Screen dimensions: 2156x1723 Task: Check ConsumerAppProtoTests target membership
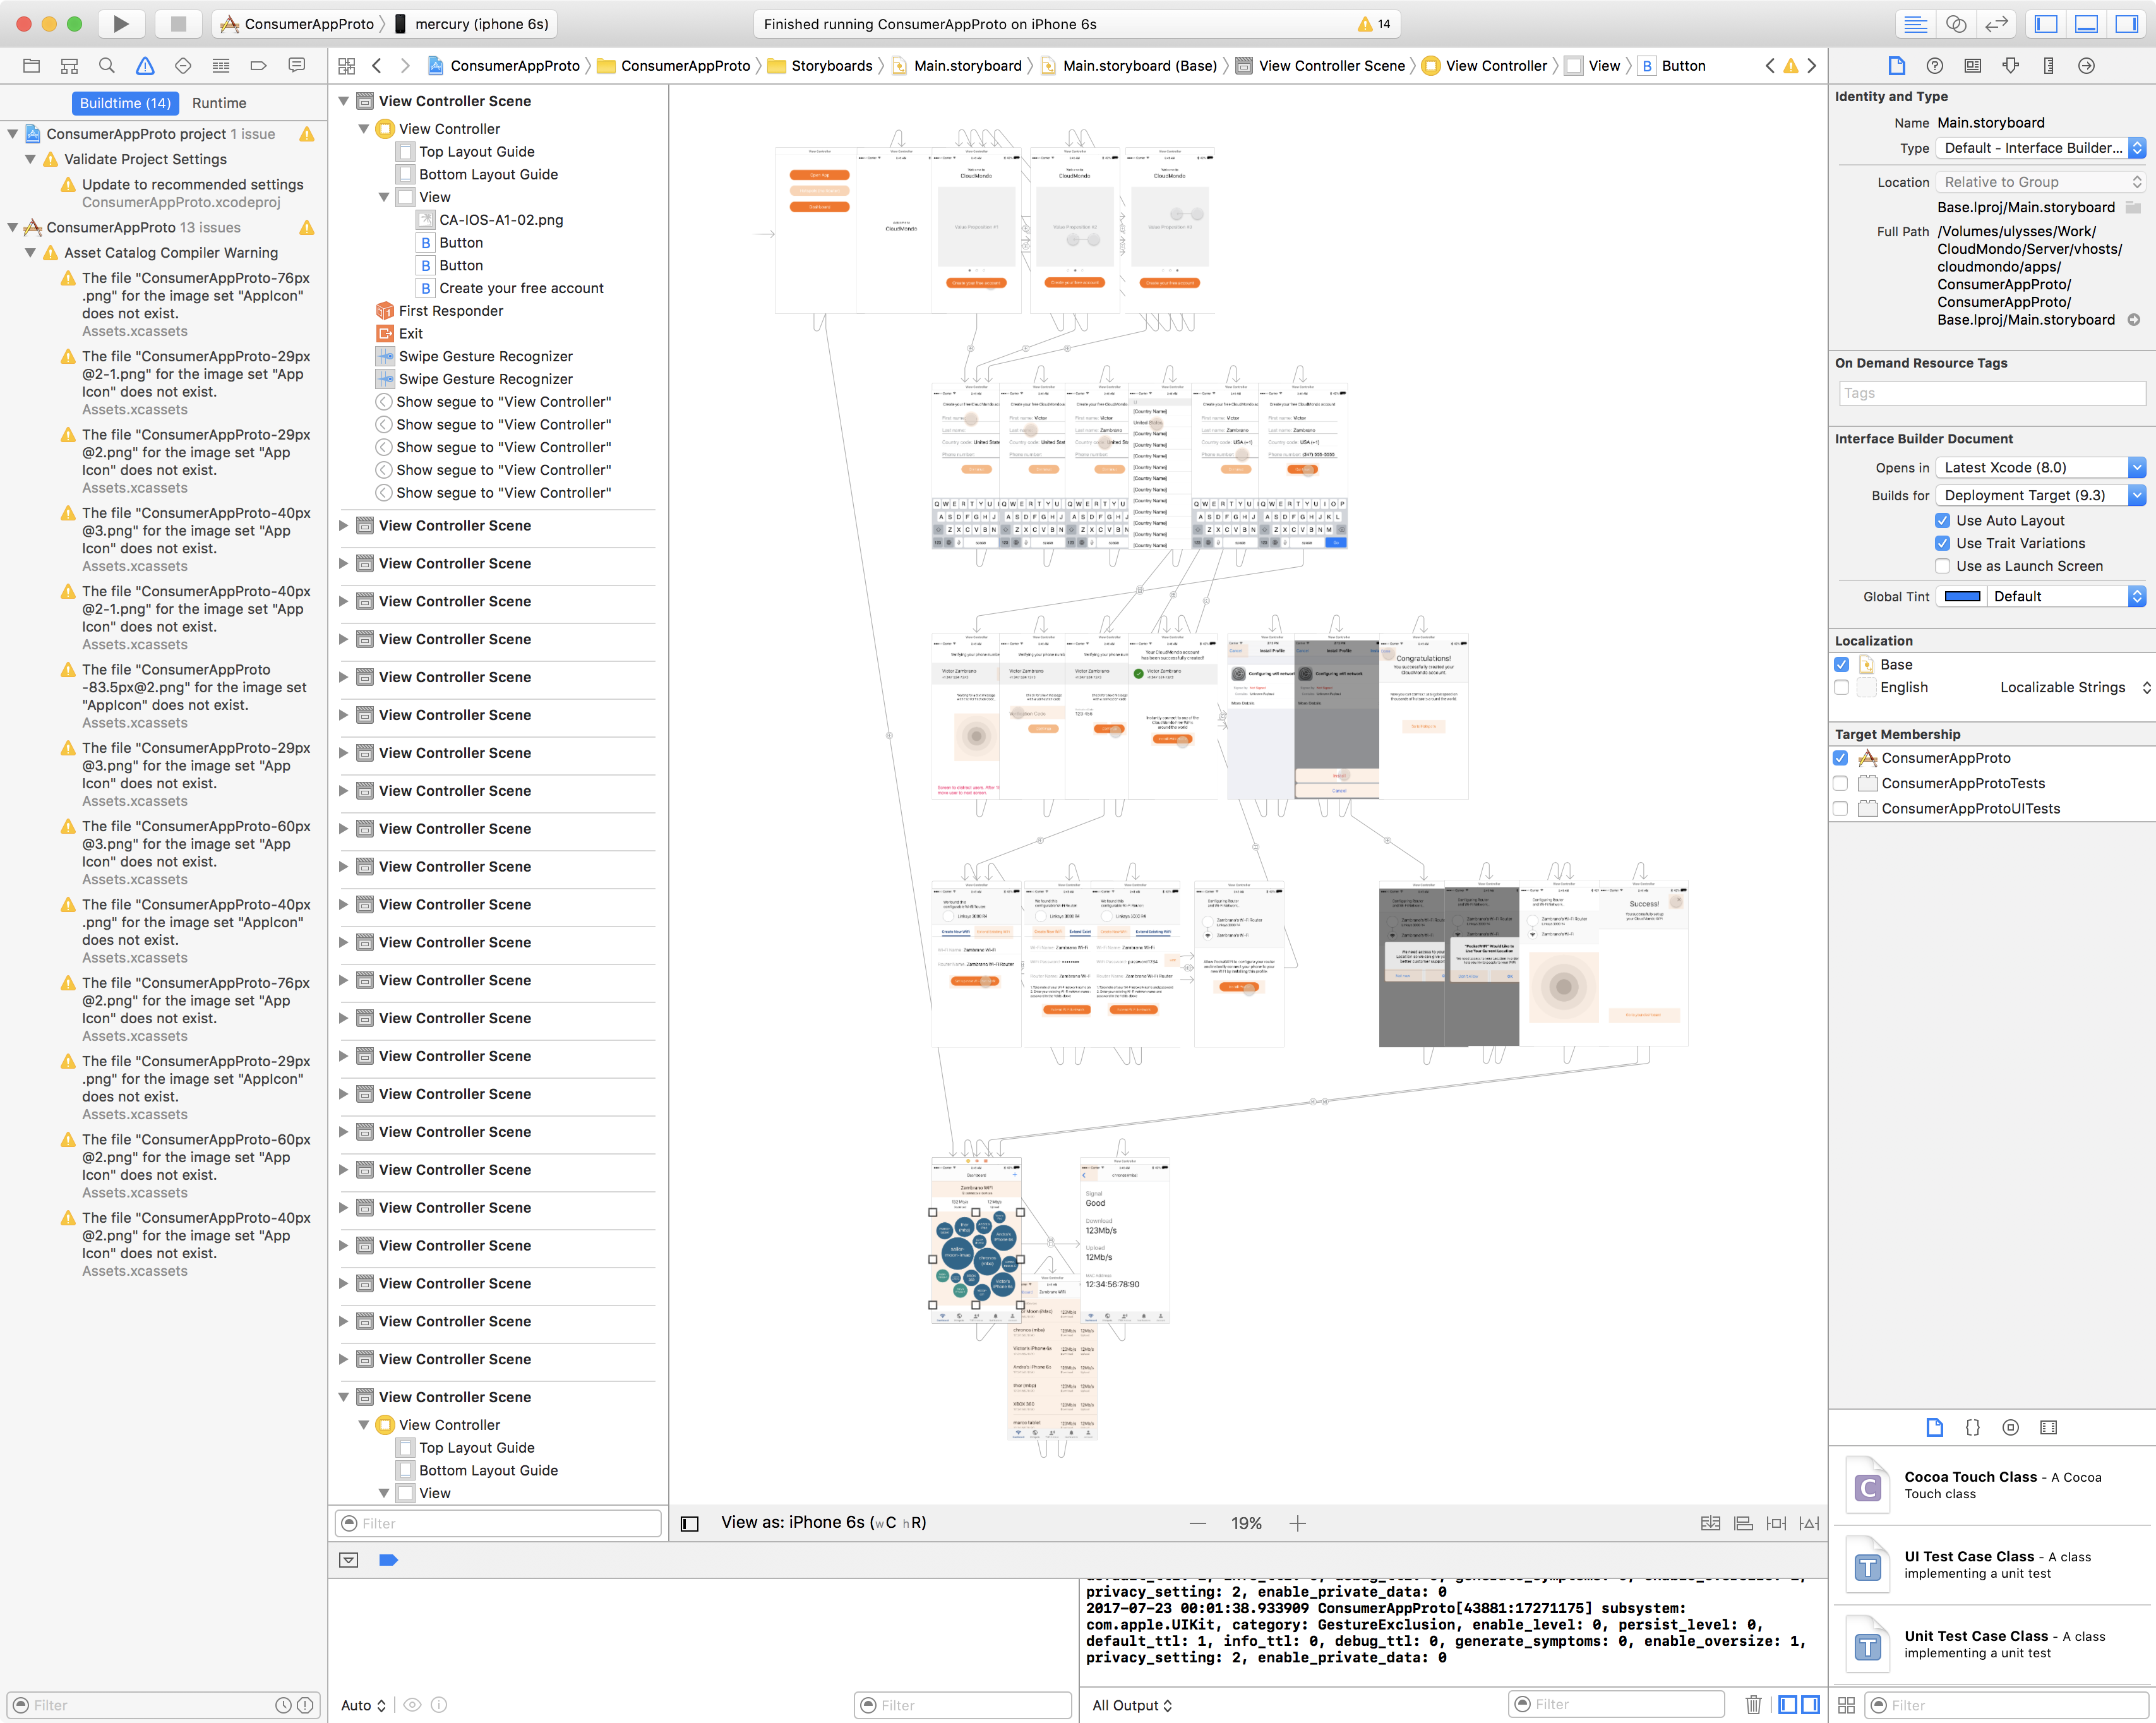coord(1840,784)
